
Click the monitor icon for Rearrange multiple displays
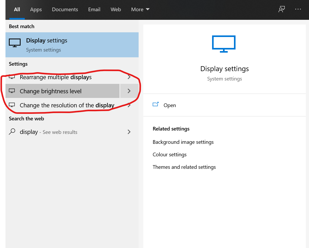pos(11,77)
